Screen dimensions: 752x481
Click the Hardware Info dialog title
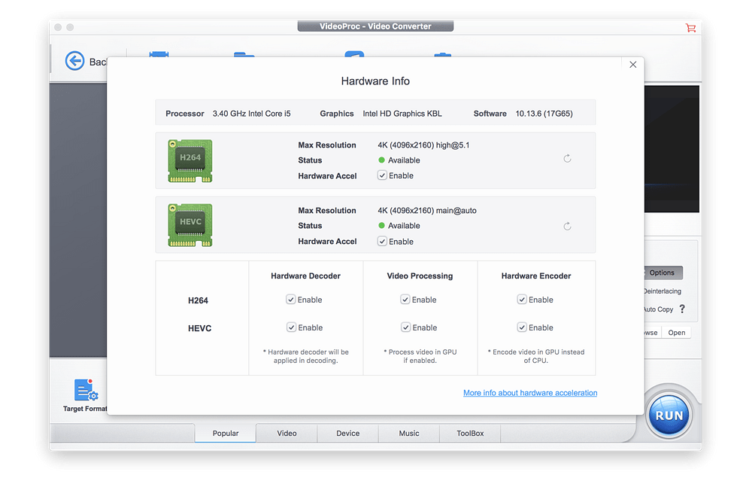coord(375,81)
